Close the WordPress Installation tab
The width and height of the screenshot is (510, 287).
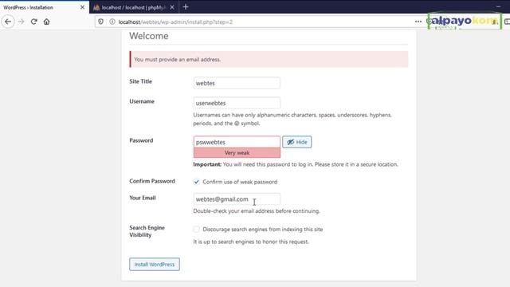tap(82, 7)
